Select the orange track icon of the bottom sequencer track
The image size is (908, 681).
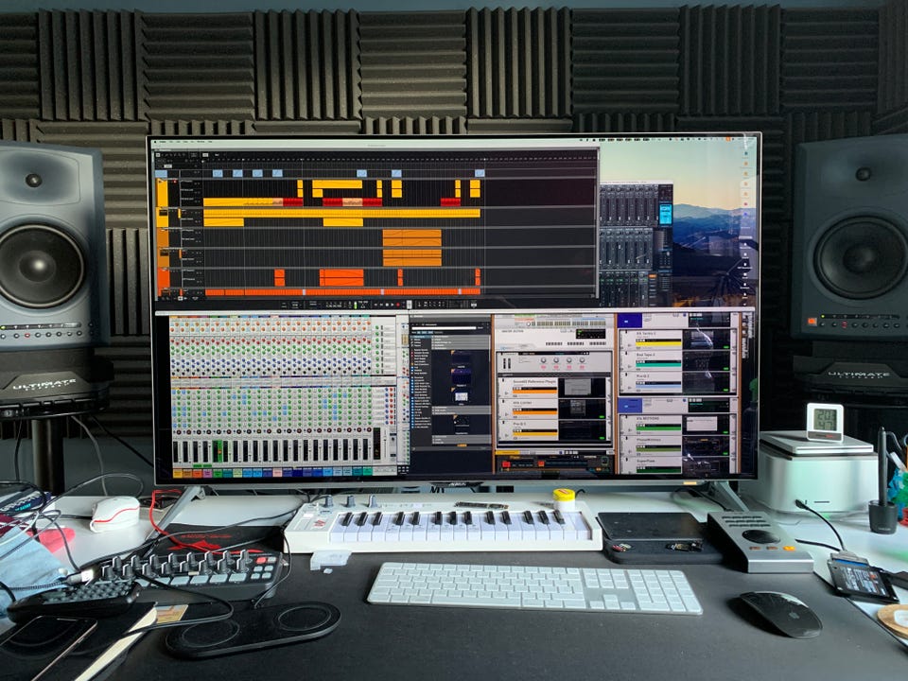[x=164, y=279]
